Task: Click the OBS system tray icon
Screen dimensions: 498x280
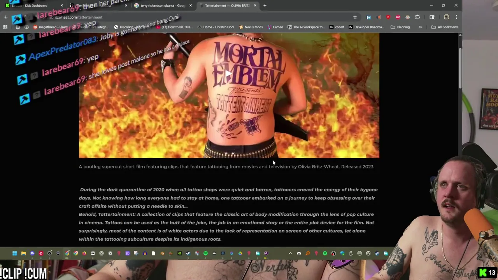Action: [333, 254]
